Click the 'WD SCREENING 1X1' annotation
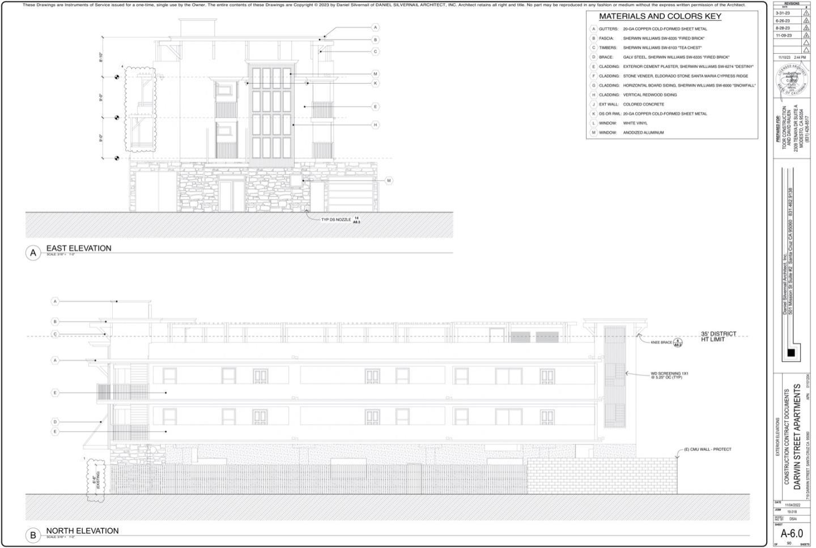The width and height of the screenshot is (816, 548). pyautogui.click(x=669, y=375)
